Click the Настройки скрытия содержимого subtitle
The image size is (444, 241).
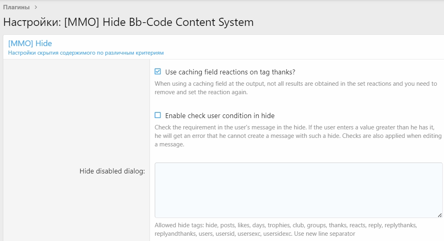86,53
